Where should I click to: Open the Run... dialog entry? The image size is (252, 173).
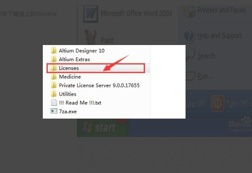pos(205,76)
